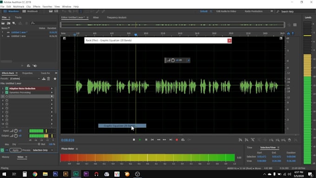Expand first Untitled 1.wav file entry
Image resolution: width=316 pixels, height=178 pixels.
coord(2,32)
